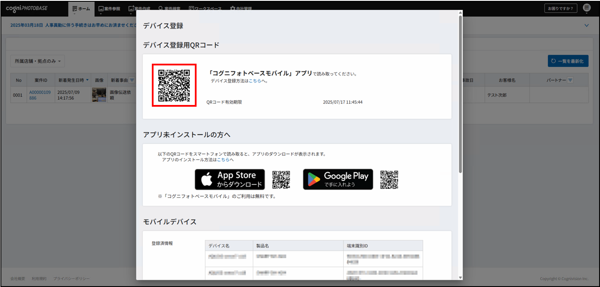
Task: Open the 案件作成 menu
Action: pos(139,9)
